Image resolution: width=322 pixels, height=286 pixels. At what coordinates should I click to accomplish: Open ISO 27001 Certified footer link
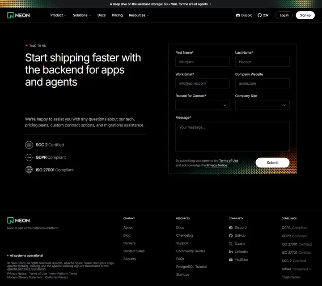[x=297, y=244]
